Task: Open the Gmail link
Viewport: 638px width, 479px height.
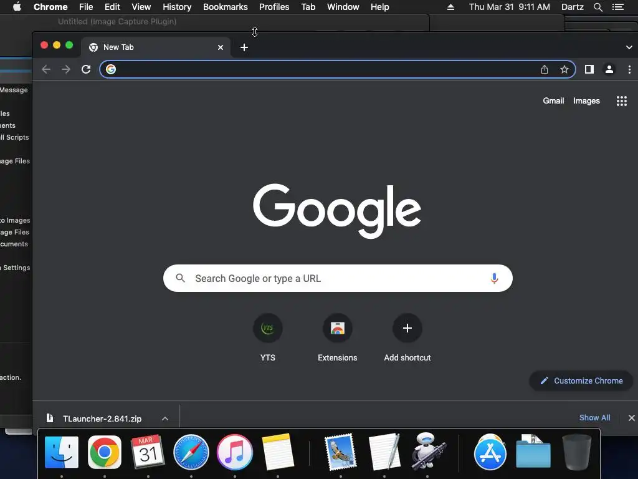Action: click(553, 100)
